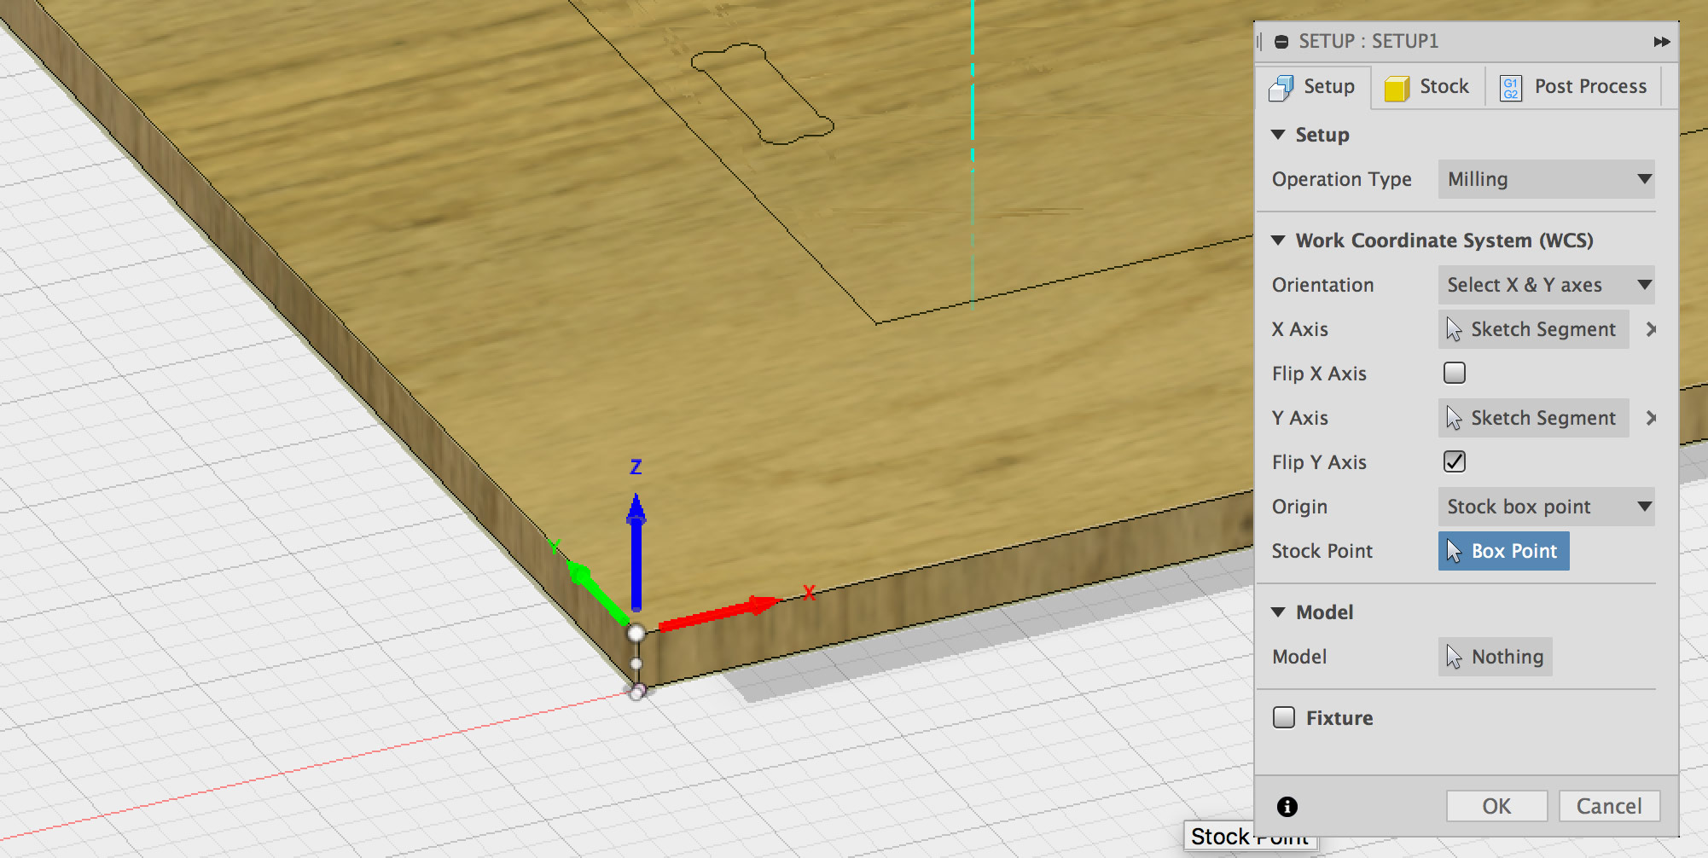Viewport: 1708px width, 858px height.
Task: Uncheck the Flip Y Axis checkbox
Action: tap(1454, 461)
